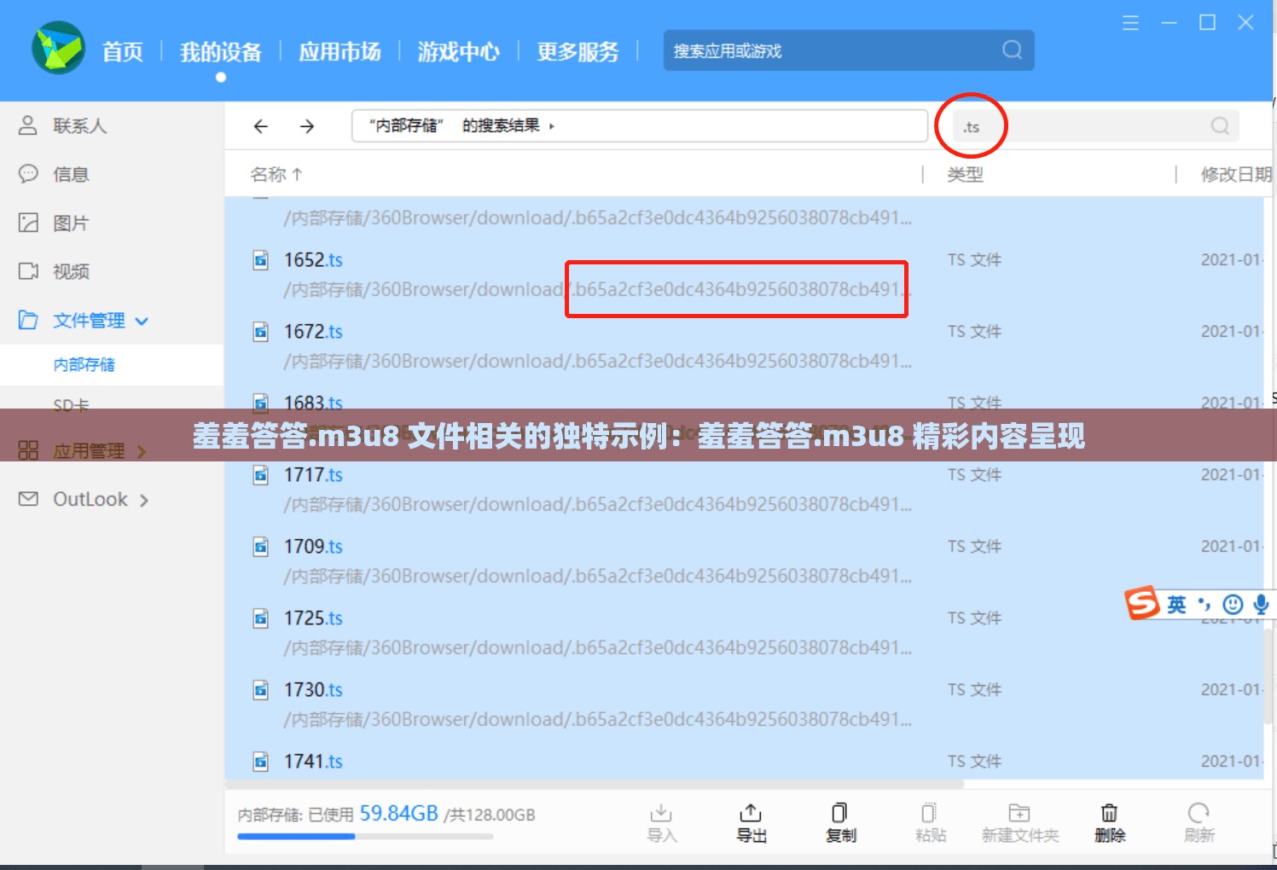
Task: Click the 1717.ts file icon
Action: (x=261, y=475)
